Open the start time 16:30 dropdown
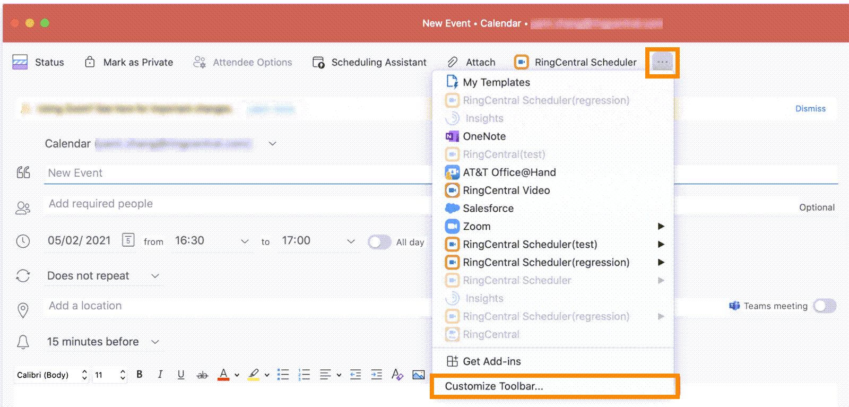Viewport: 849px width, 407px height. tap(244, 241)
